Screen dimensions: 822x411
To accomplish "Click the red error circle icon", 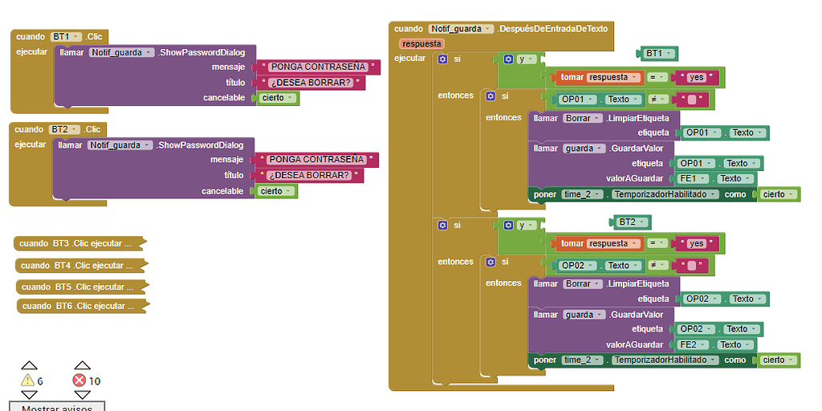I will click(x=79, y=380).
